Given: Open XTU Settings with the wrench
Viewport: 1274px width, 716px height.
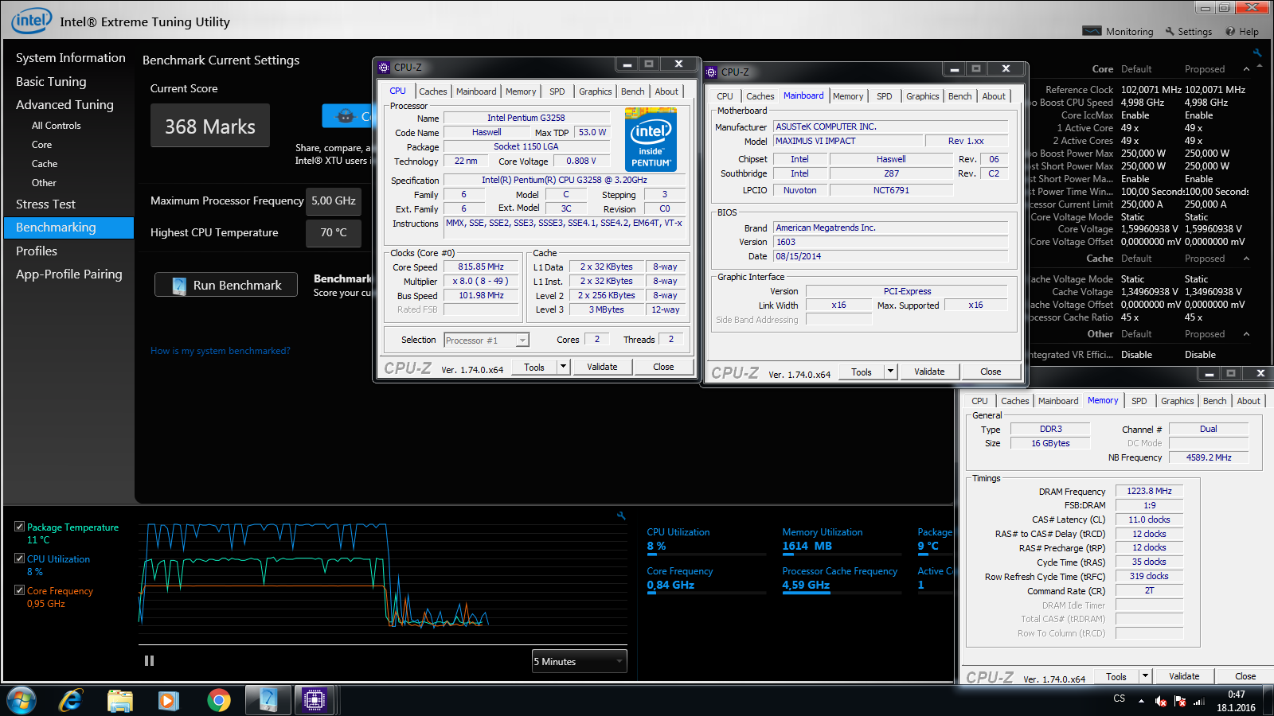Looking at the screenshot, I should [1189, 31].
